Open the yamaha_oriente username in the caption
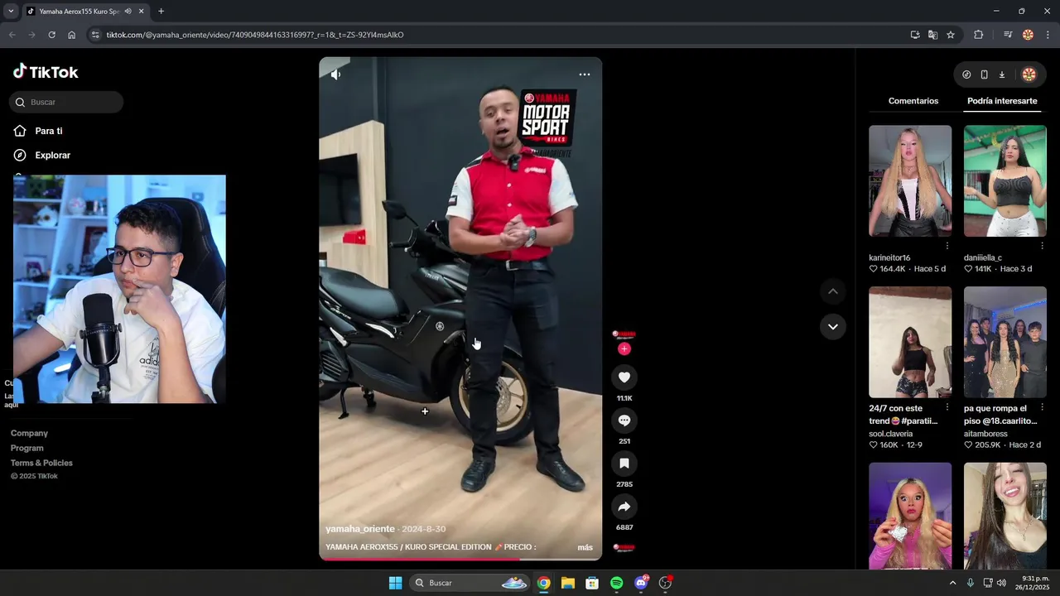The height and width of the screenshot is (596, 1060). tap(360, 529)
